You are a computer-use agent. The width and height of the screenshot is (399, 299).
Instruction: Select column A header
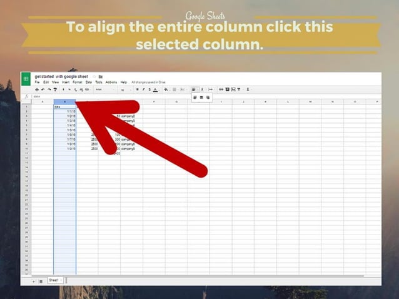pyautogui.click(x=43, y=102)
